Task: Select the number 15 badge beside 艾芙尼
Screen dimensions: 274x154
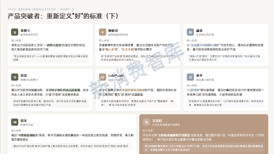Action: 147,122
